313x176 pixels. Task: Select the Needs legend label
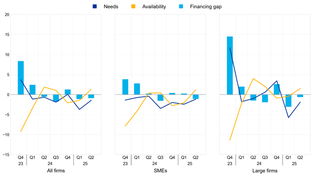111,7
